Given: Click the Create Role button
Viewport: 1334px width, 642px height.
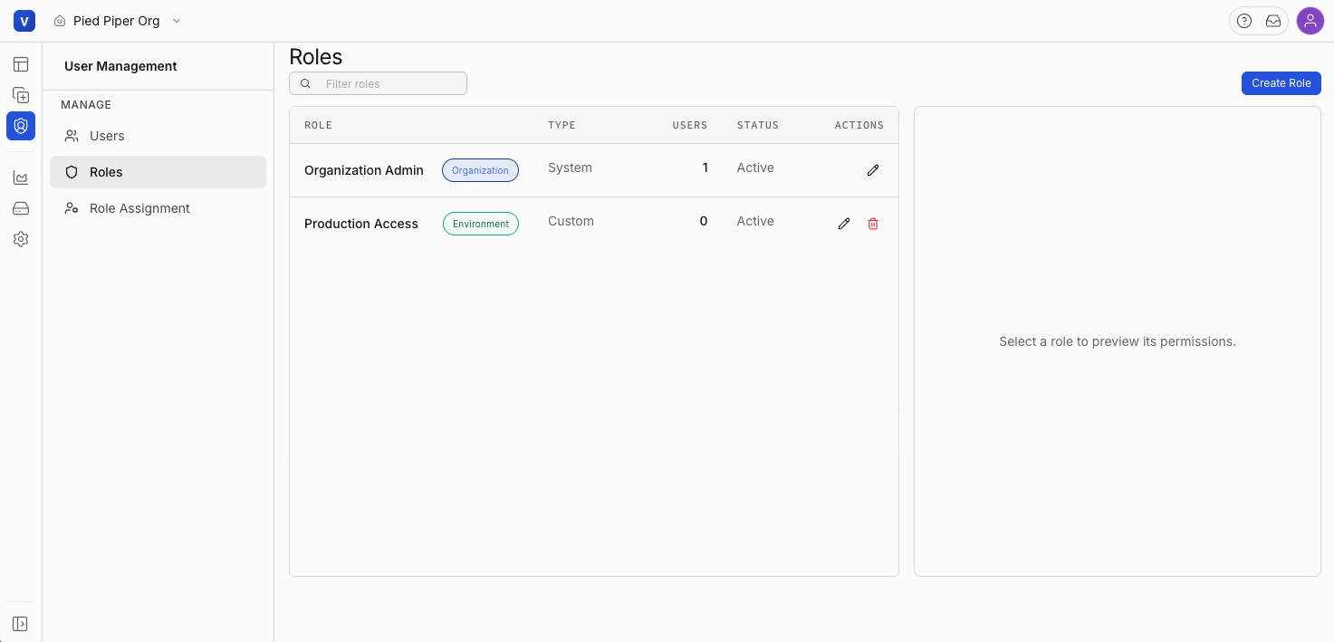Looking at the screenshot, I should click(x=1281, y=82).
